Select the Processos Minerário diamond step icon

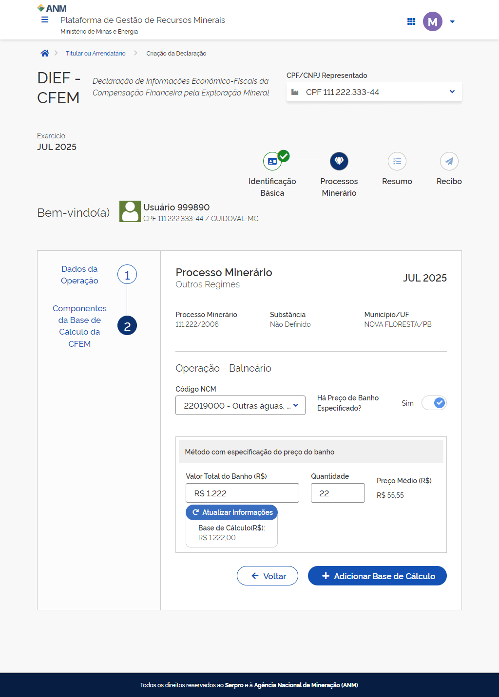(x=339, y=161)
